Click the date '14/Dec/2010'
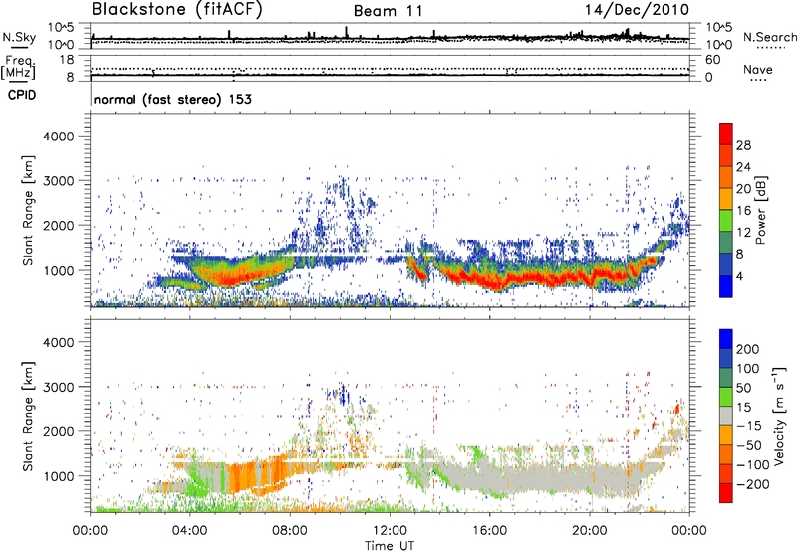The width and height of the screenshot is (797, 552). click(637, 10)
